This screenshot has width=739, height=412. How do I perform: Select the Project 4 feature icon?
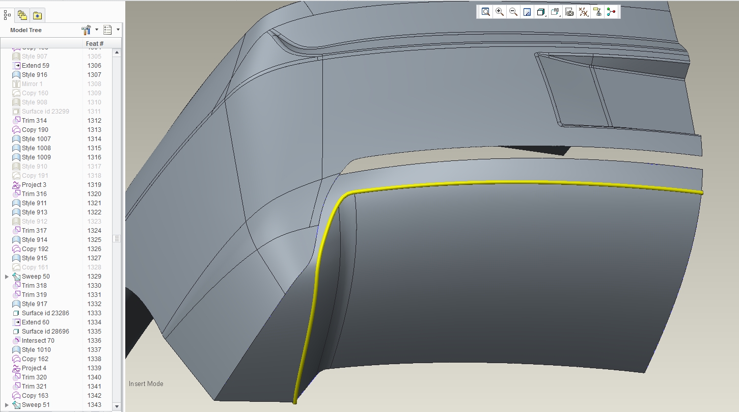16,368
